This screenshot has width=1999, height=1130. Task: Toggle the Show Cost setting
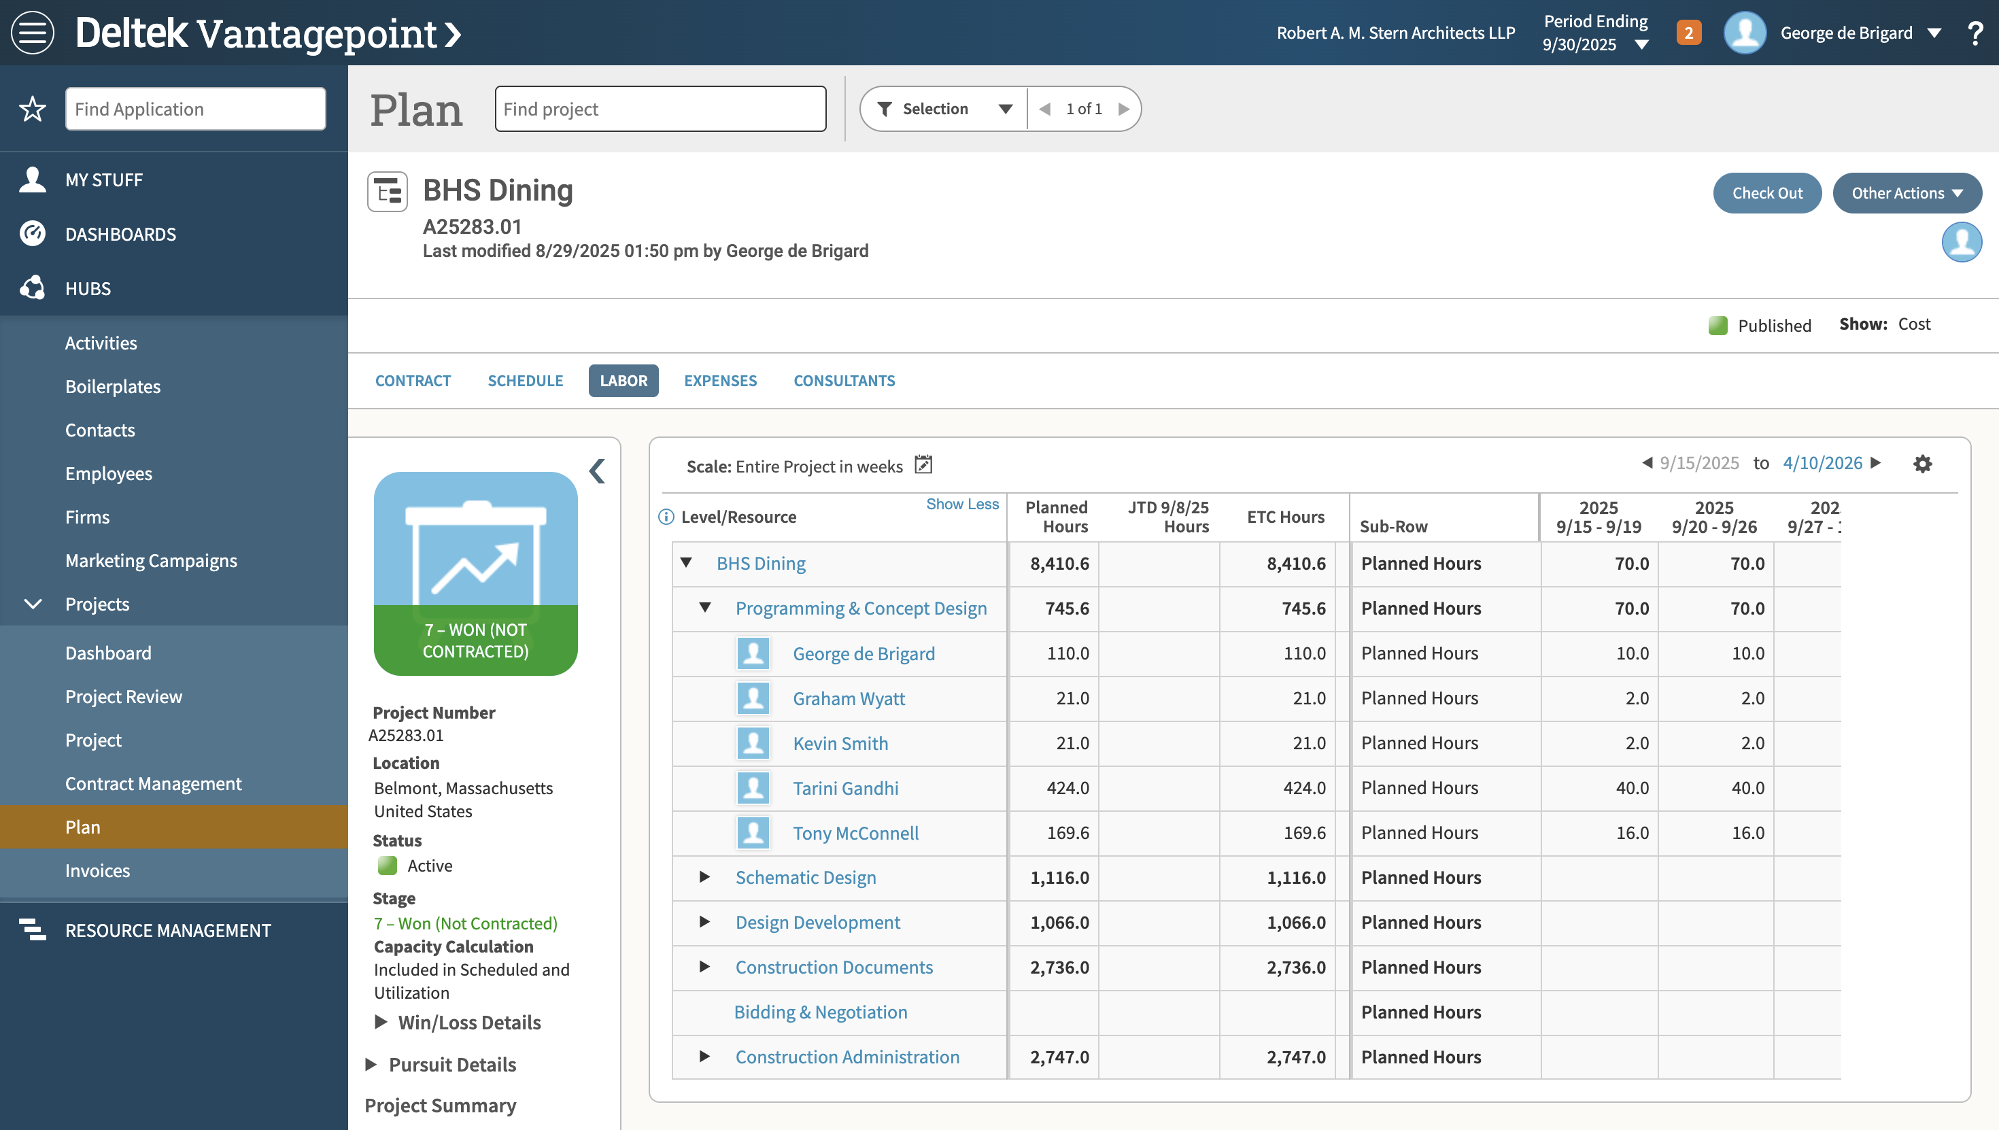1913,324
